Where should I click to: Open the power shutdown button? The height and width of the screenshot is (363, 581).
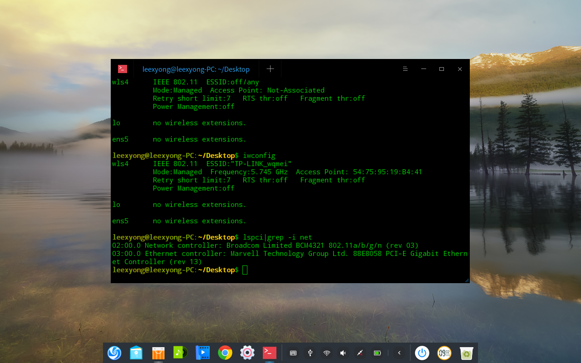pos(422,353)
